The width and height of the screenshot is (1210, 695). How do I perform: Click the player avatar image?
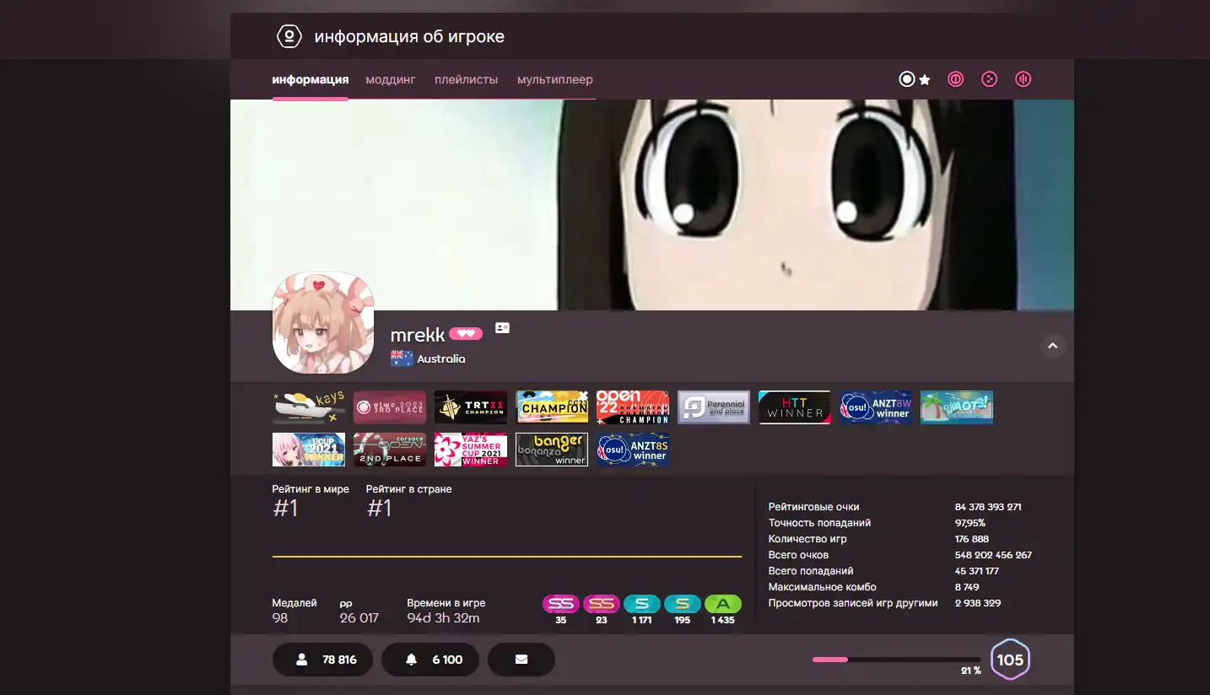323,322
